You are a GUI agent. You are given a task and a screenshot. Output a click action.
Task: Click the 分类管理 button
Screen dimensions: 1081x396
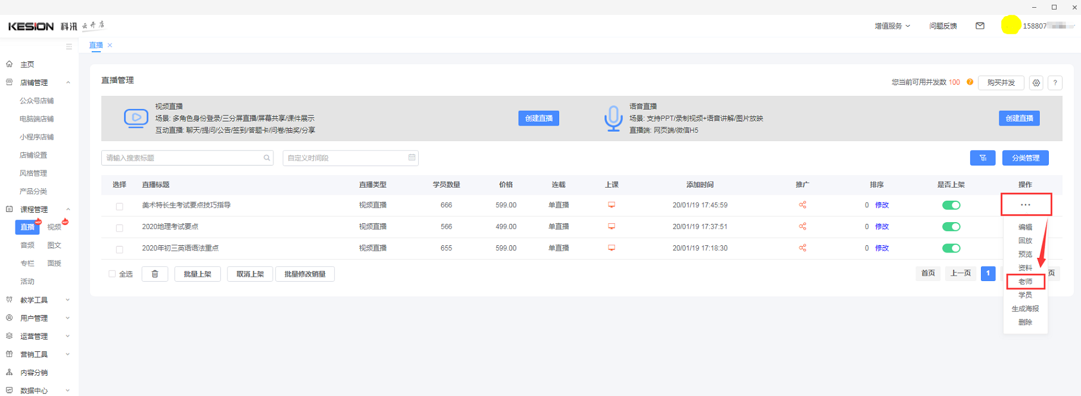coord(1025,158)
